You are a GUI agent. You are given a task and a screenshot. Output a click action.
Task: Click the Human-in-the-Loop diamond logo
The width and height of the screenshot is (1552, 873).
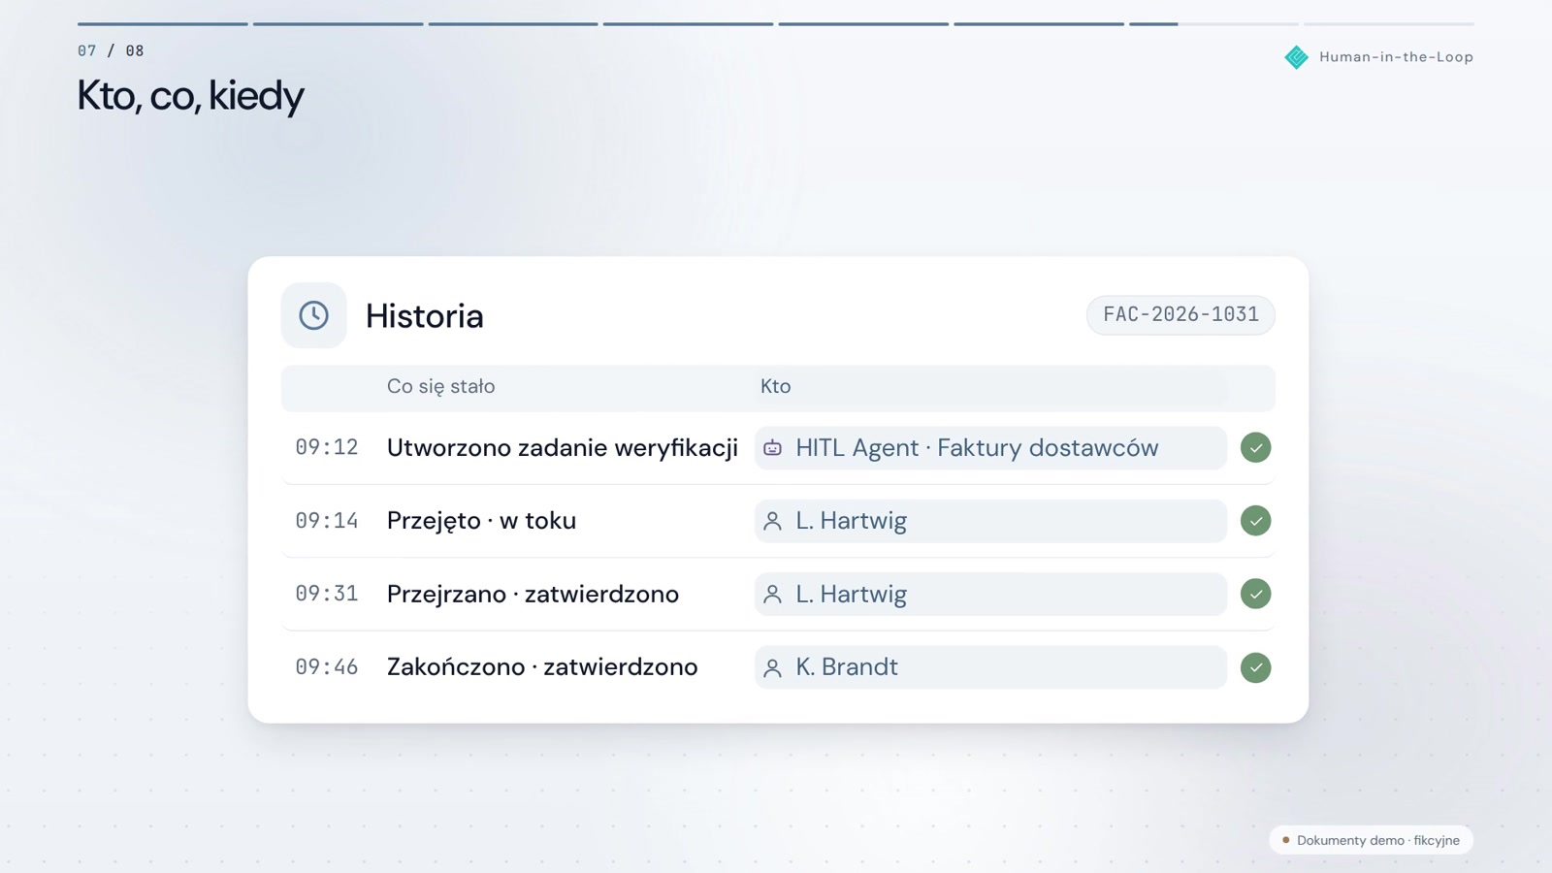coord(1296,57)
